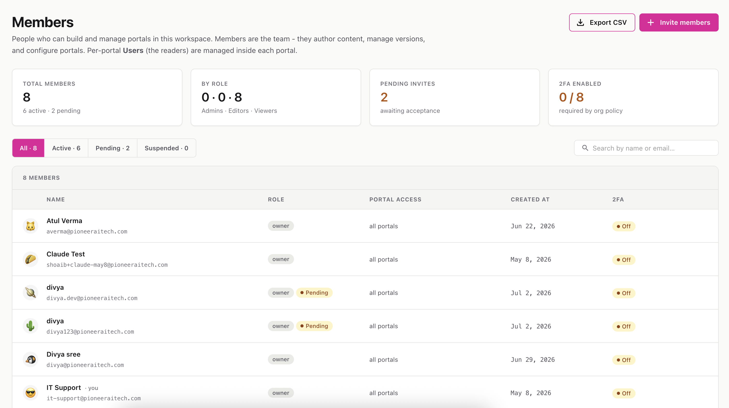
Task: Click the email divya@pioneeraitech.com
Action: [x=85, y=365]
